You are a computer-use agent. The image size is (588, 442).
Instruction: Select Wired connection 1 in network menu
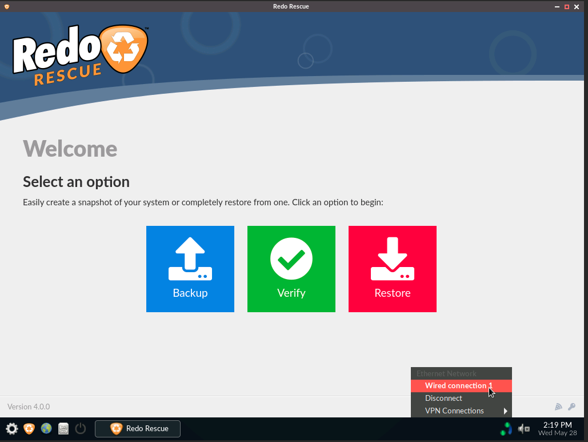461,386
